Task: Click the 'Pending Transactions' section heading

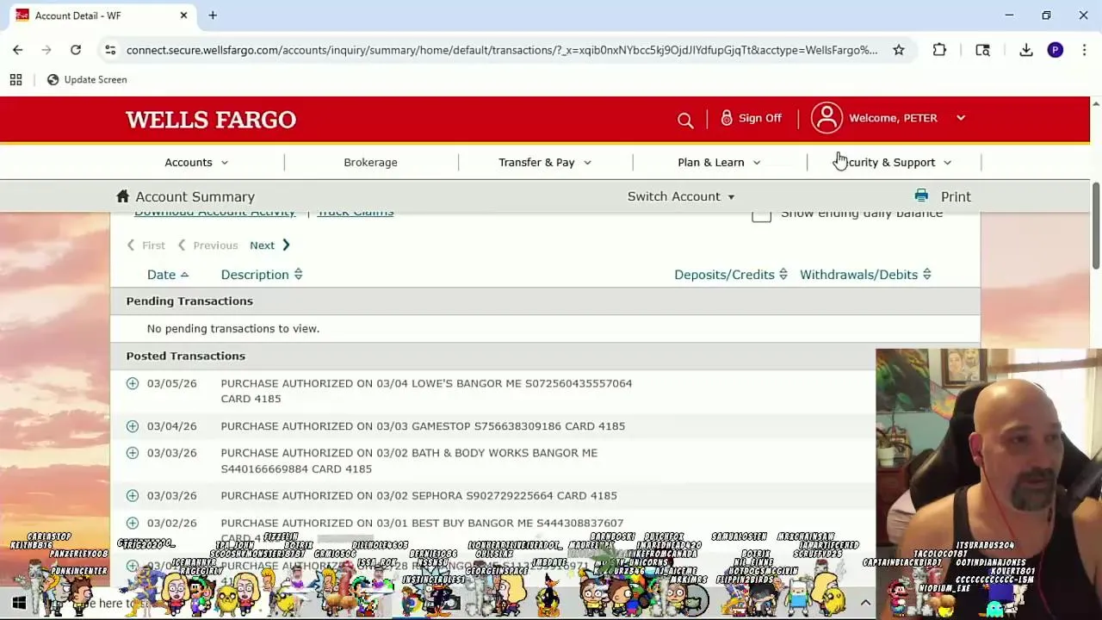Action: pyautogui.click(x=189, y=301)
